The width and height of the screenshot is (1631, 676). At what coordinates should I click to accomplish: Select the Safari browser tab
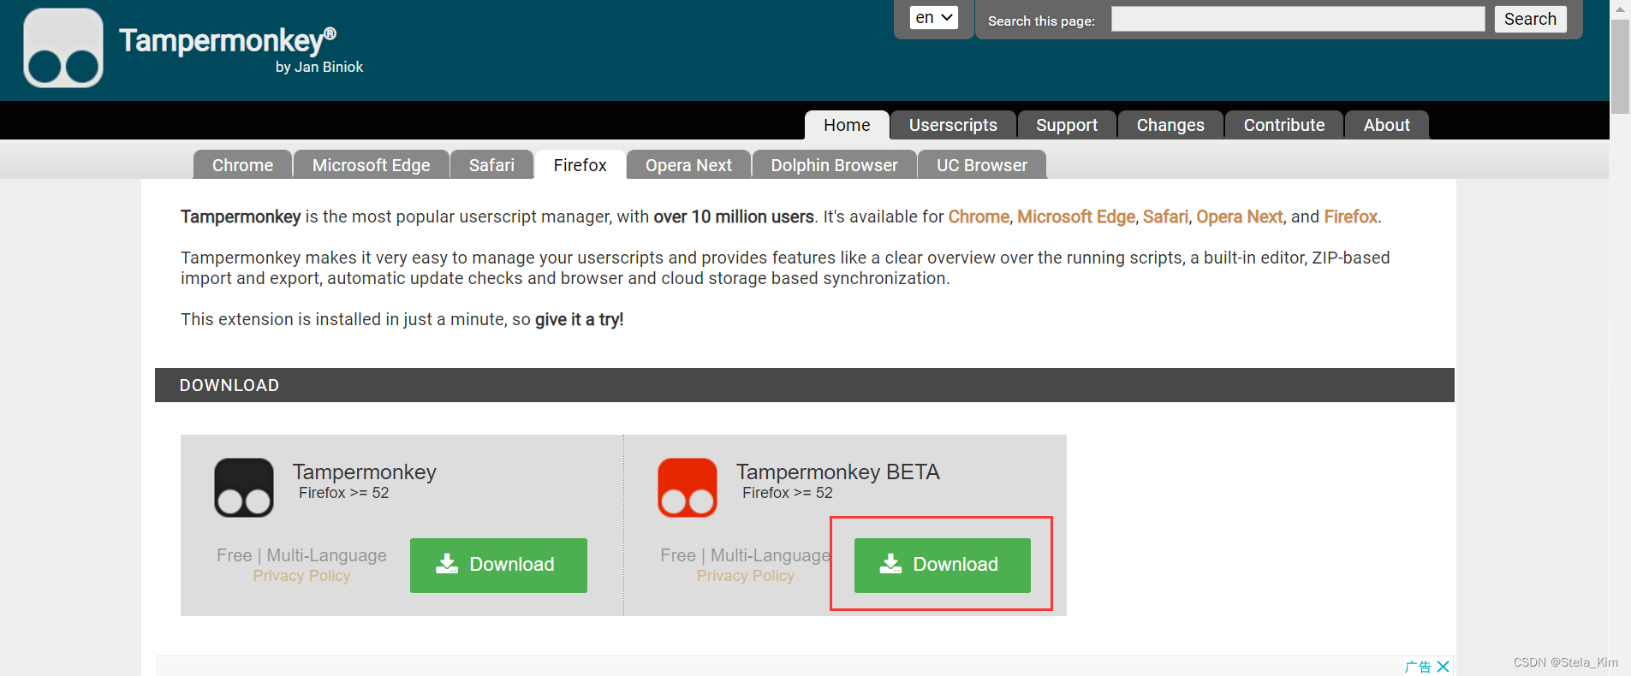[x=491, y=165]
